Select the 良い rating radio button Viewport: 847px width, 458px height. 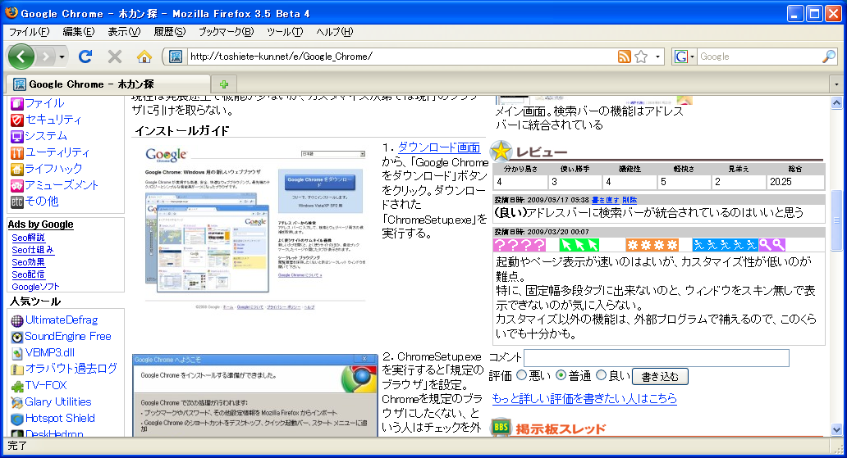coord(602,375)
